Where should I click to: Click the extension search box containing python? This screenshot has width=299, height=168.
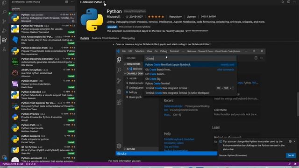coord(43,8)
